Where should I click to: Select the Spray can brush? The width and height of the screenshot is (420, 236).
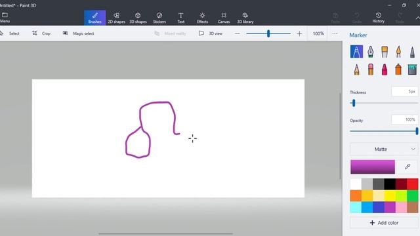pos(398,69)
